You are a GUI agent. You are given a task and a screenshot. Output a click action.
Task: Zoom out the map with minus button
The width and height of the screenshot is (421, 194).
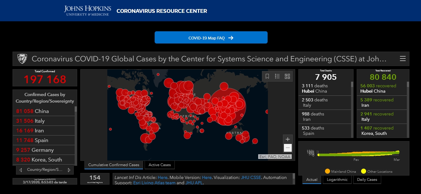click(x=288, y=148)
